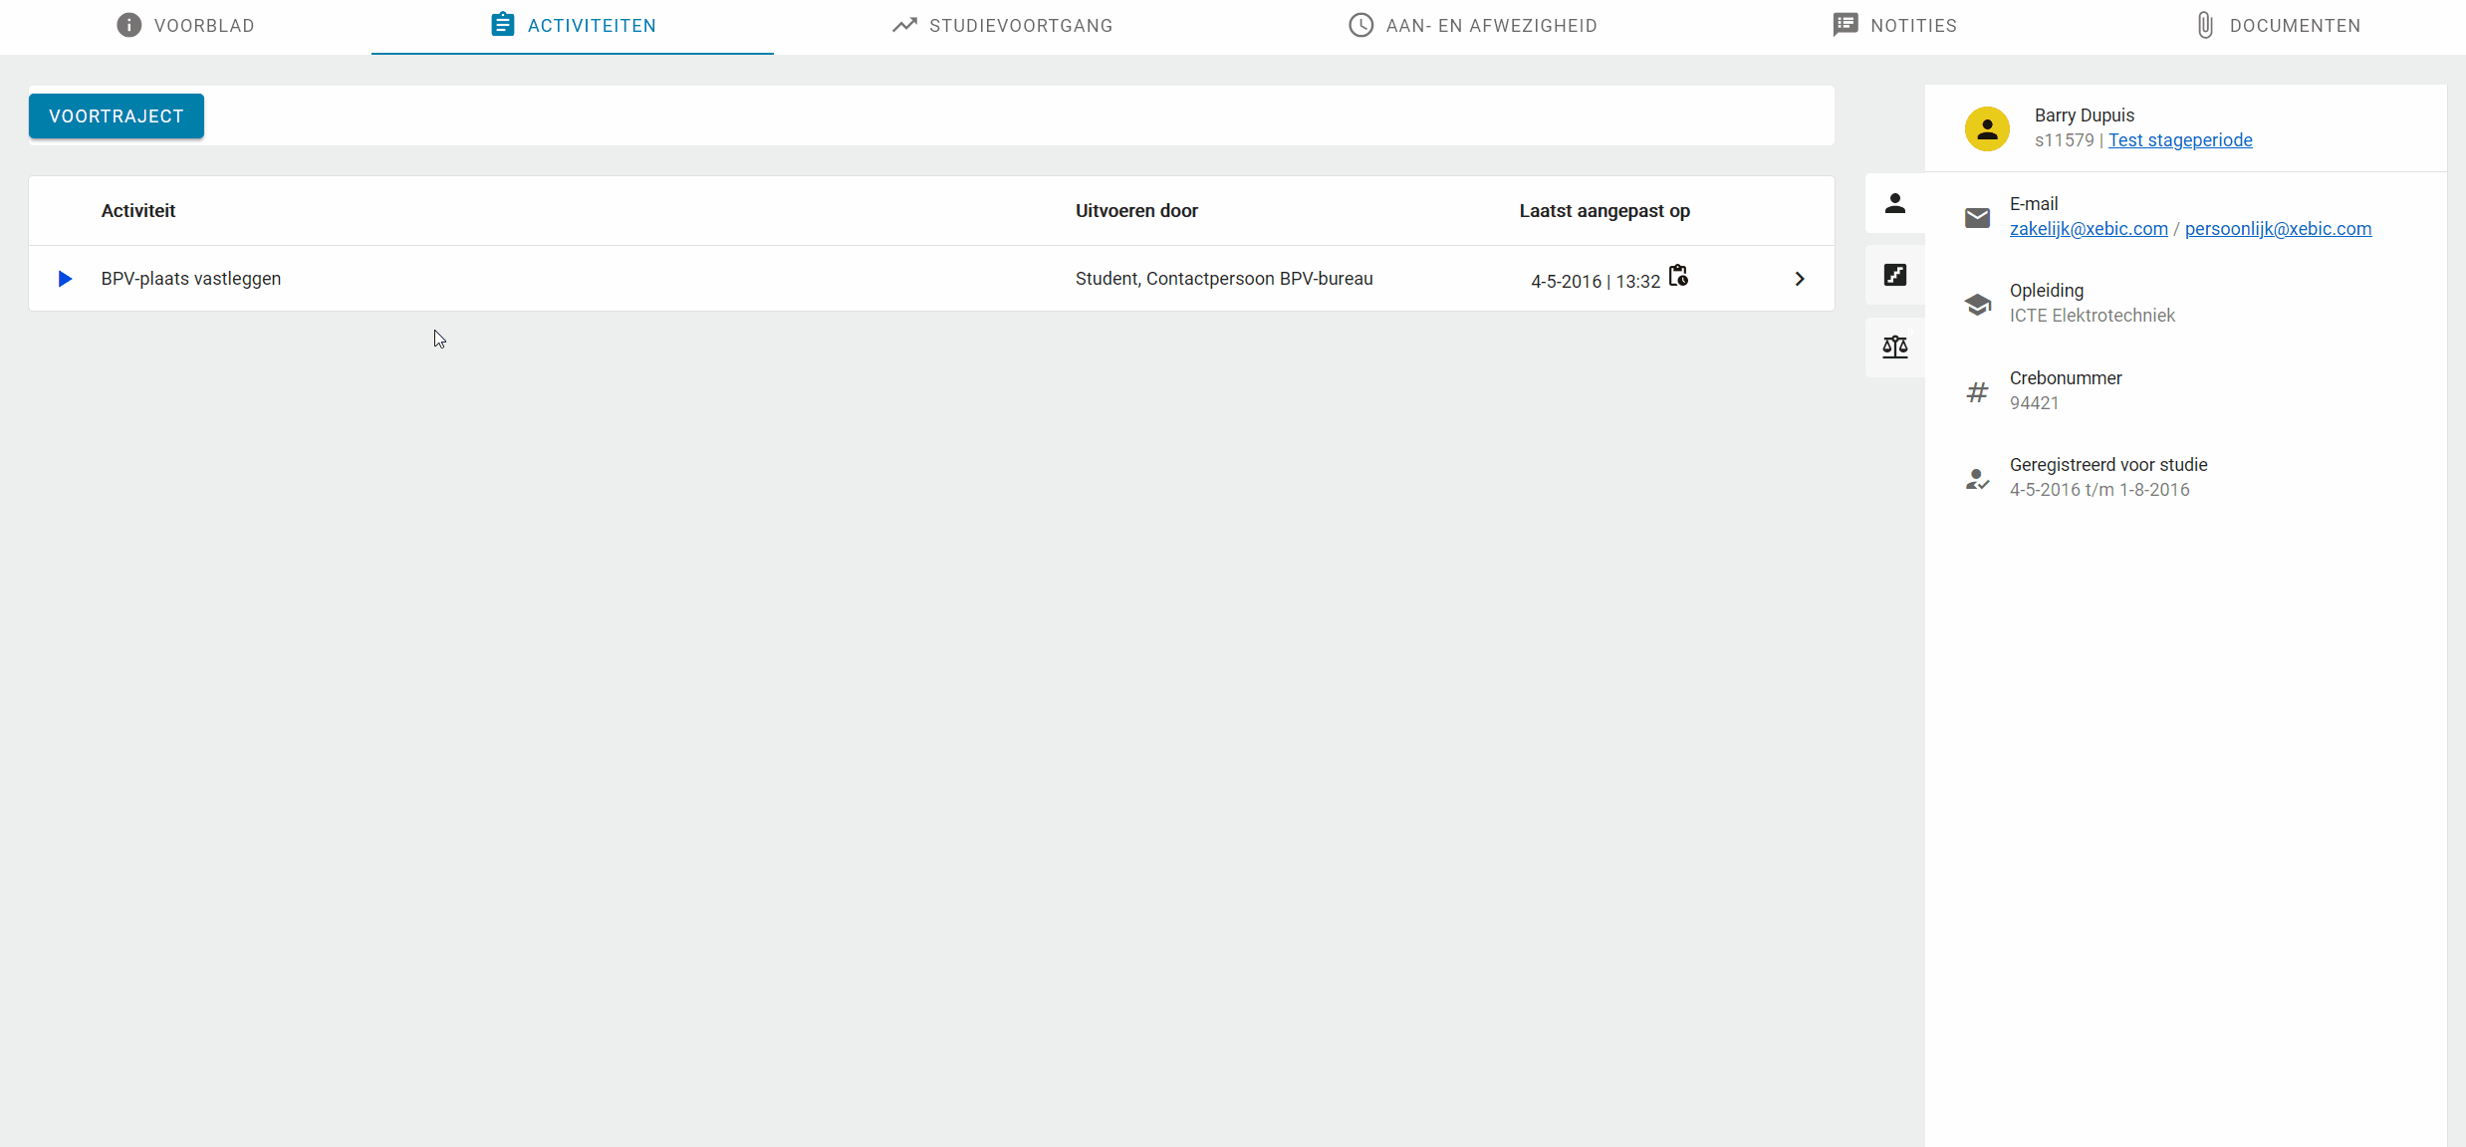Click the persoonlijk@xebic.com email link

(x=2278, y=229)
